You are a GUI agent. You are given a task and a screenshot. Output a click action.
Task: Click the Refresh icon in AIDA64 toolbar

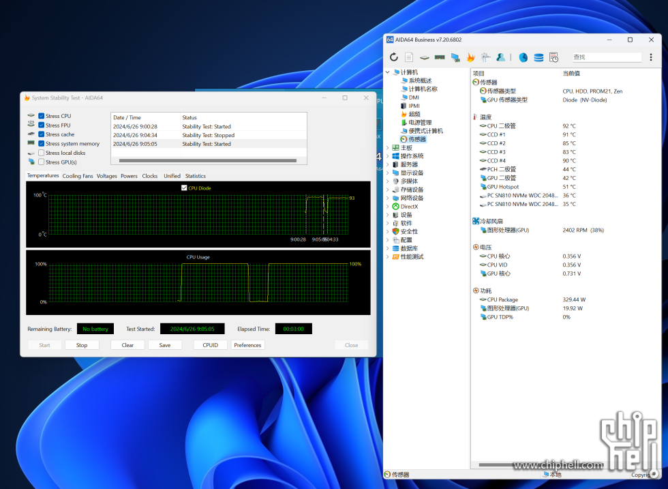pyautogui.click(x=394, y=57)
